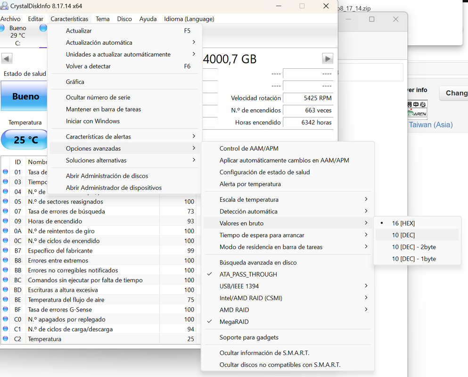Viewport: 468px width, 377px height.
Task: Open the Ayuda menu
Action: (148, 19)
